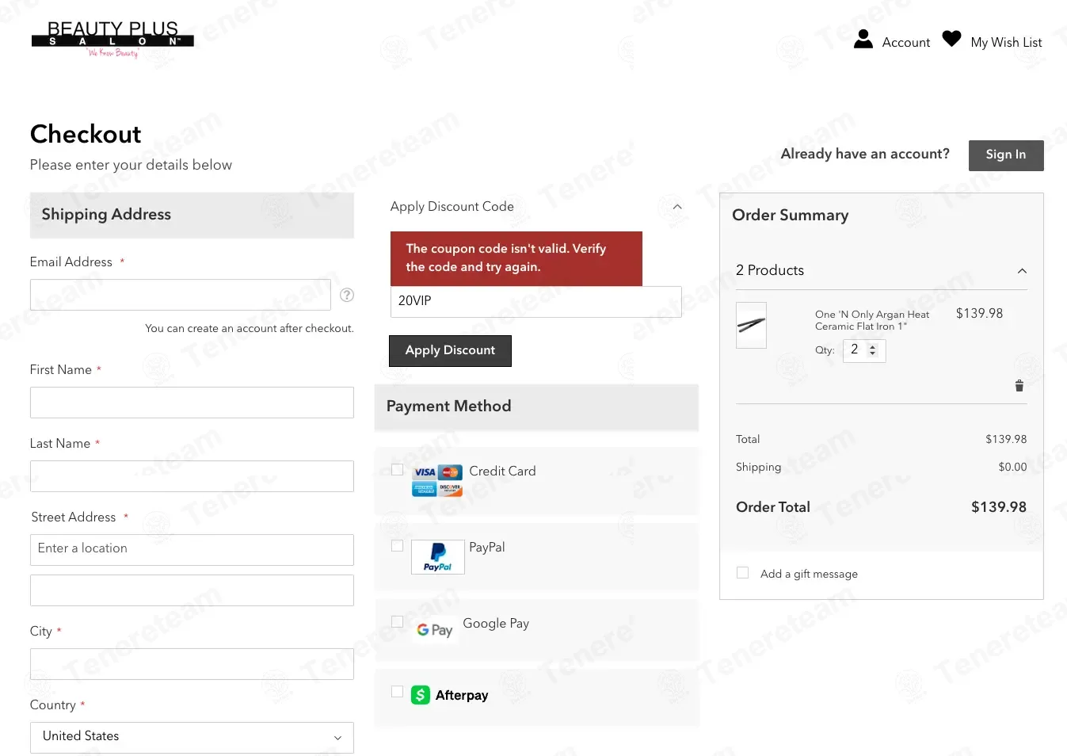Click the Total $139.98 subtotal amount
This screenshot has height=756, width=1067.
(x=1006, y=439)
